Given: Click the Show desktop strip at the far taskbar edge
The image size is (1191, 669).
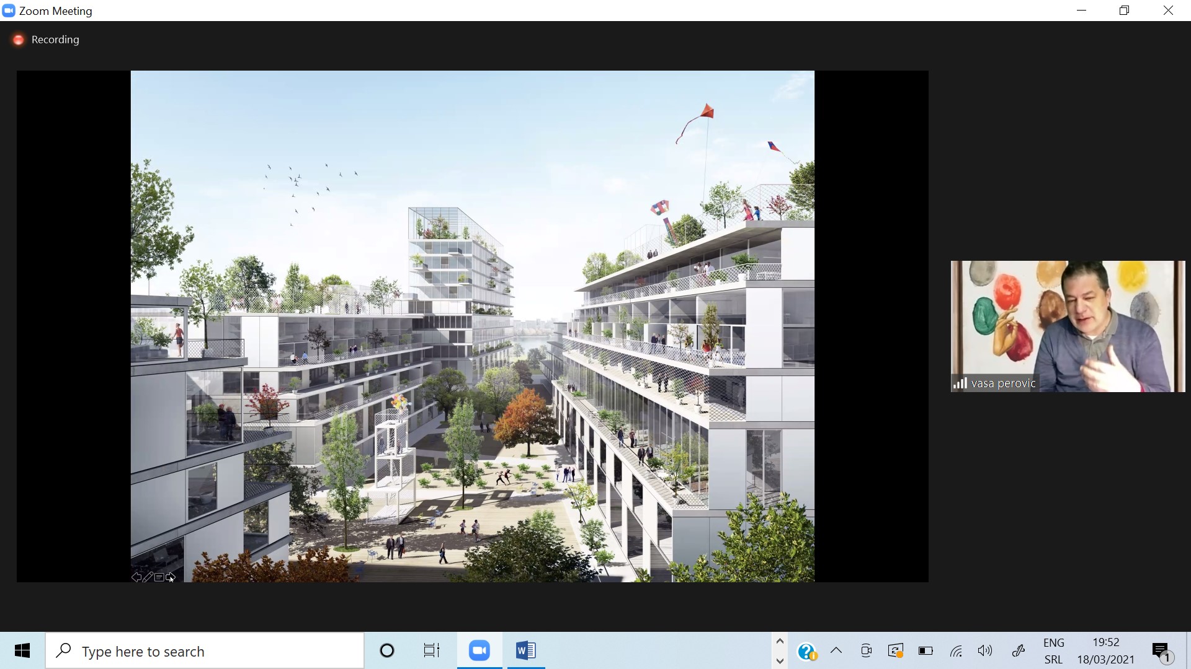Looking at the screenshot, I should 1189,650.
